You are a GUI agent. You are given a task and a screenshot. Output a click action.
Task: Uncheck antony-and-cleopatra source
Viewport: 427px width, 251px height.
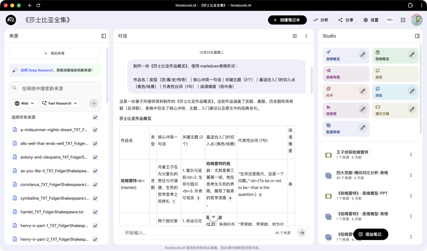[95, 157]
